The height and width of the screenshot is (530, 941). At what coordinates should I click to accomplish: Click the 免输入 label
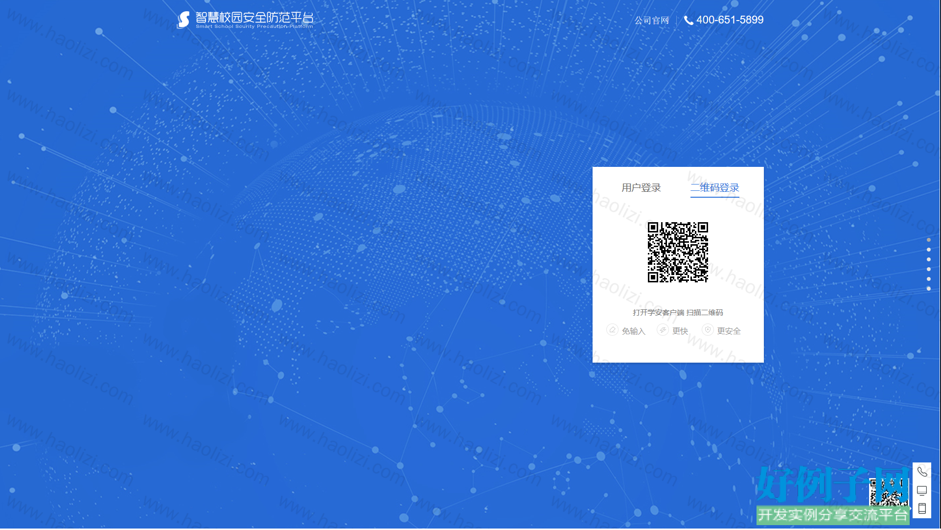pos(634,331)
